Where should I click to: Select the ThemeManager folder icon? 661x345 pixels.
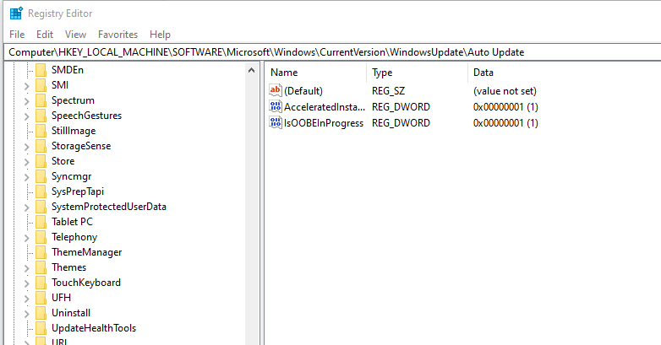pyautogui.click(x=41, y=252)
